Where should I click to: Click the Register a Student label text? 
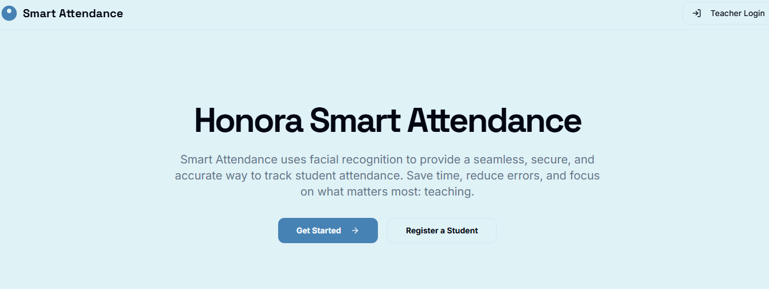(442, 231)
